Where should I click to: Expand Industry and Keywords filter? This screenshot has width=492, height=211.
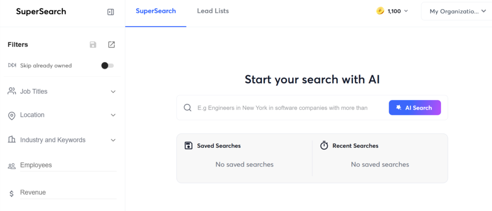113,140
